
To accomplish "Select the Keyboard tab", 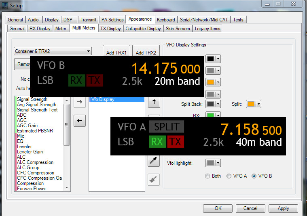I will (166, 20).
